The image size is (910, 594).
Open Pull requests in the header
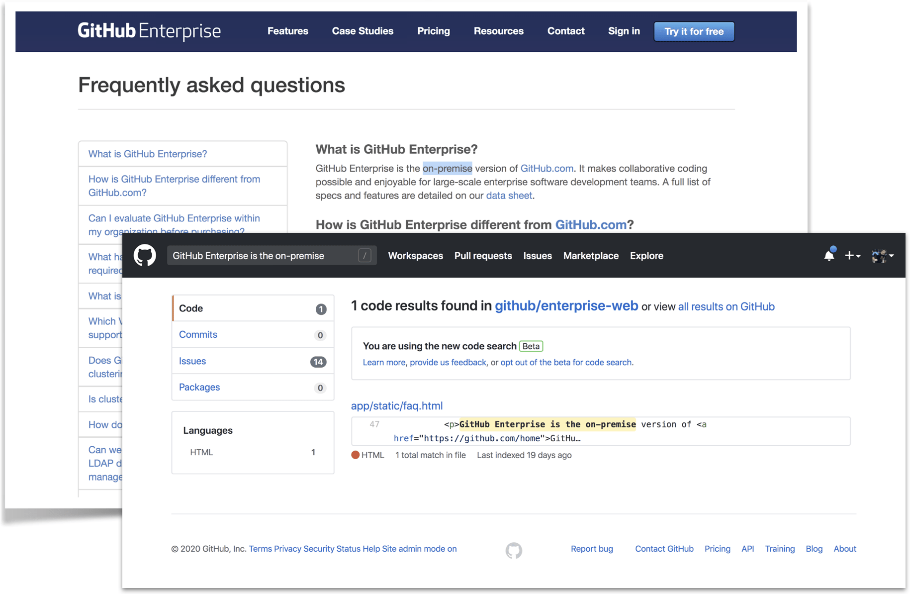(483, 256)
